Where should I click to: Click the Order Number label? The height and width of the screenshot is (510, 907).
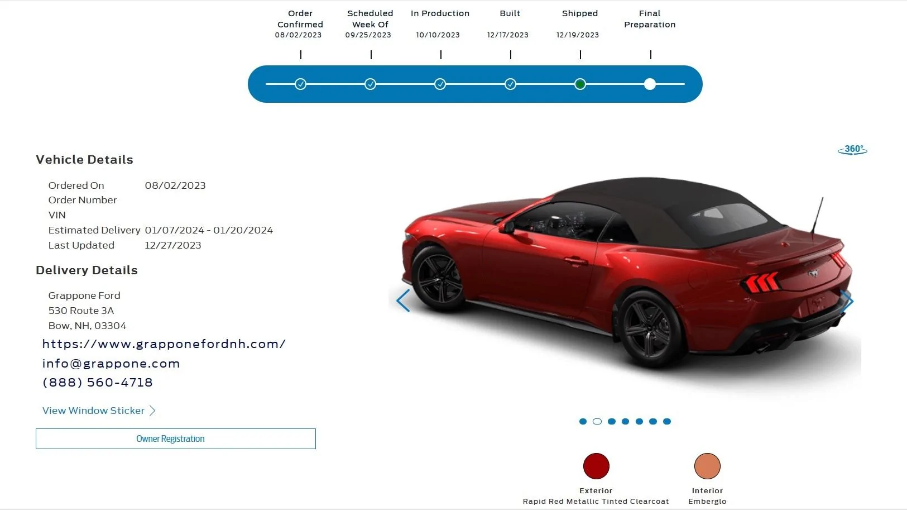[83, 200]
